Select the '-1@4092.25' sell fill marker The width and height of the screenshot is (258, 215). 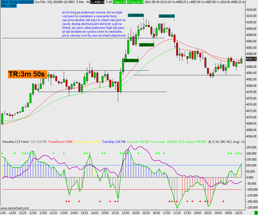[166, 16]
